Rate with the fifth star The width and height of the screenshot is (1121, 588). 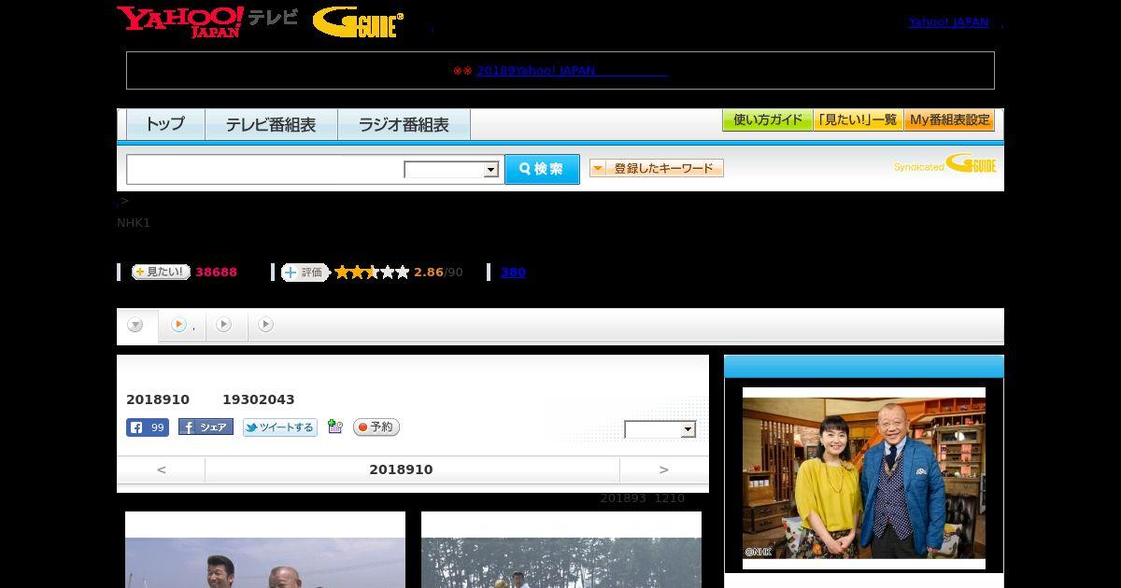[403, 273]
